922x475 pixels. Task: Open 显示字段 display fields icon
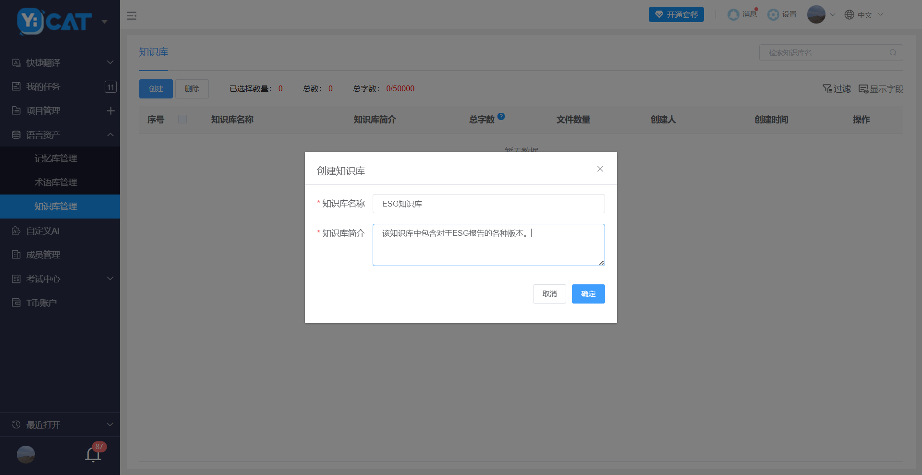863,89
